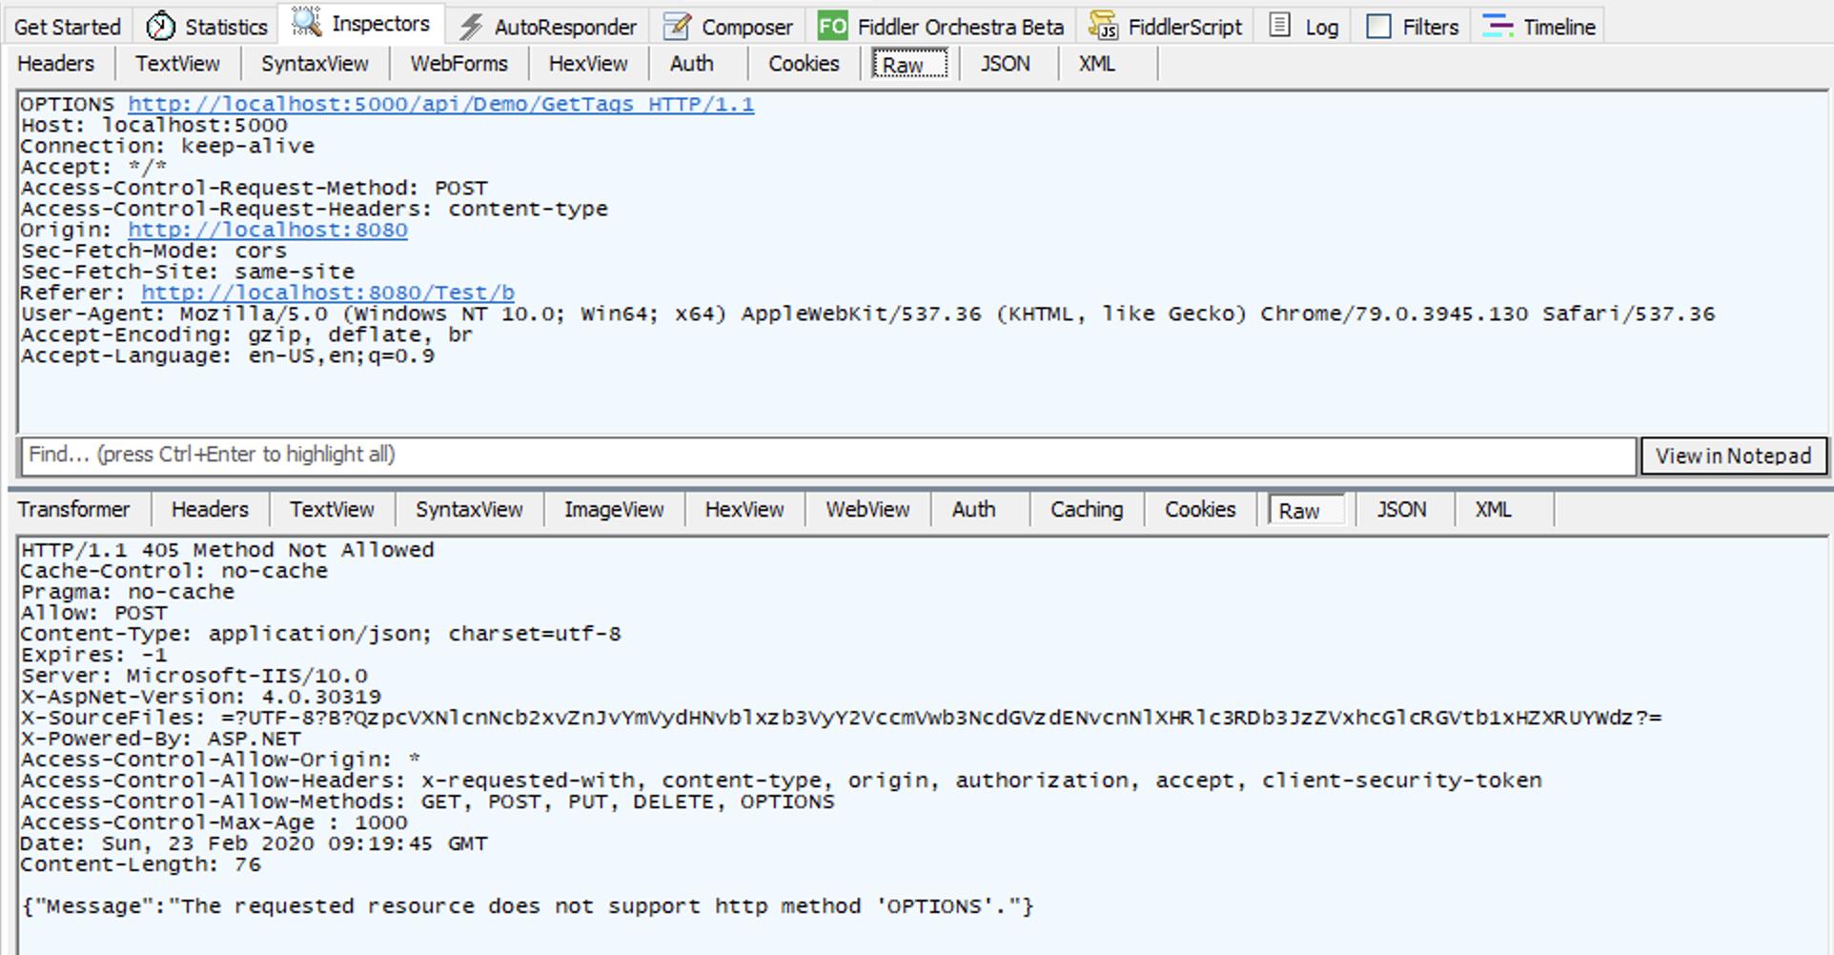Click the FiddlerScript JS icon
This screenshot has height=955, width=1834.
click(x=1103, y=26)
